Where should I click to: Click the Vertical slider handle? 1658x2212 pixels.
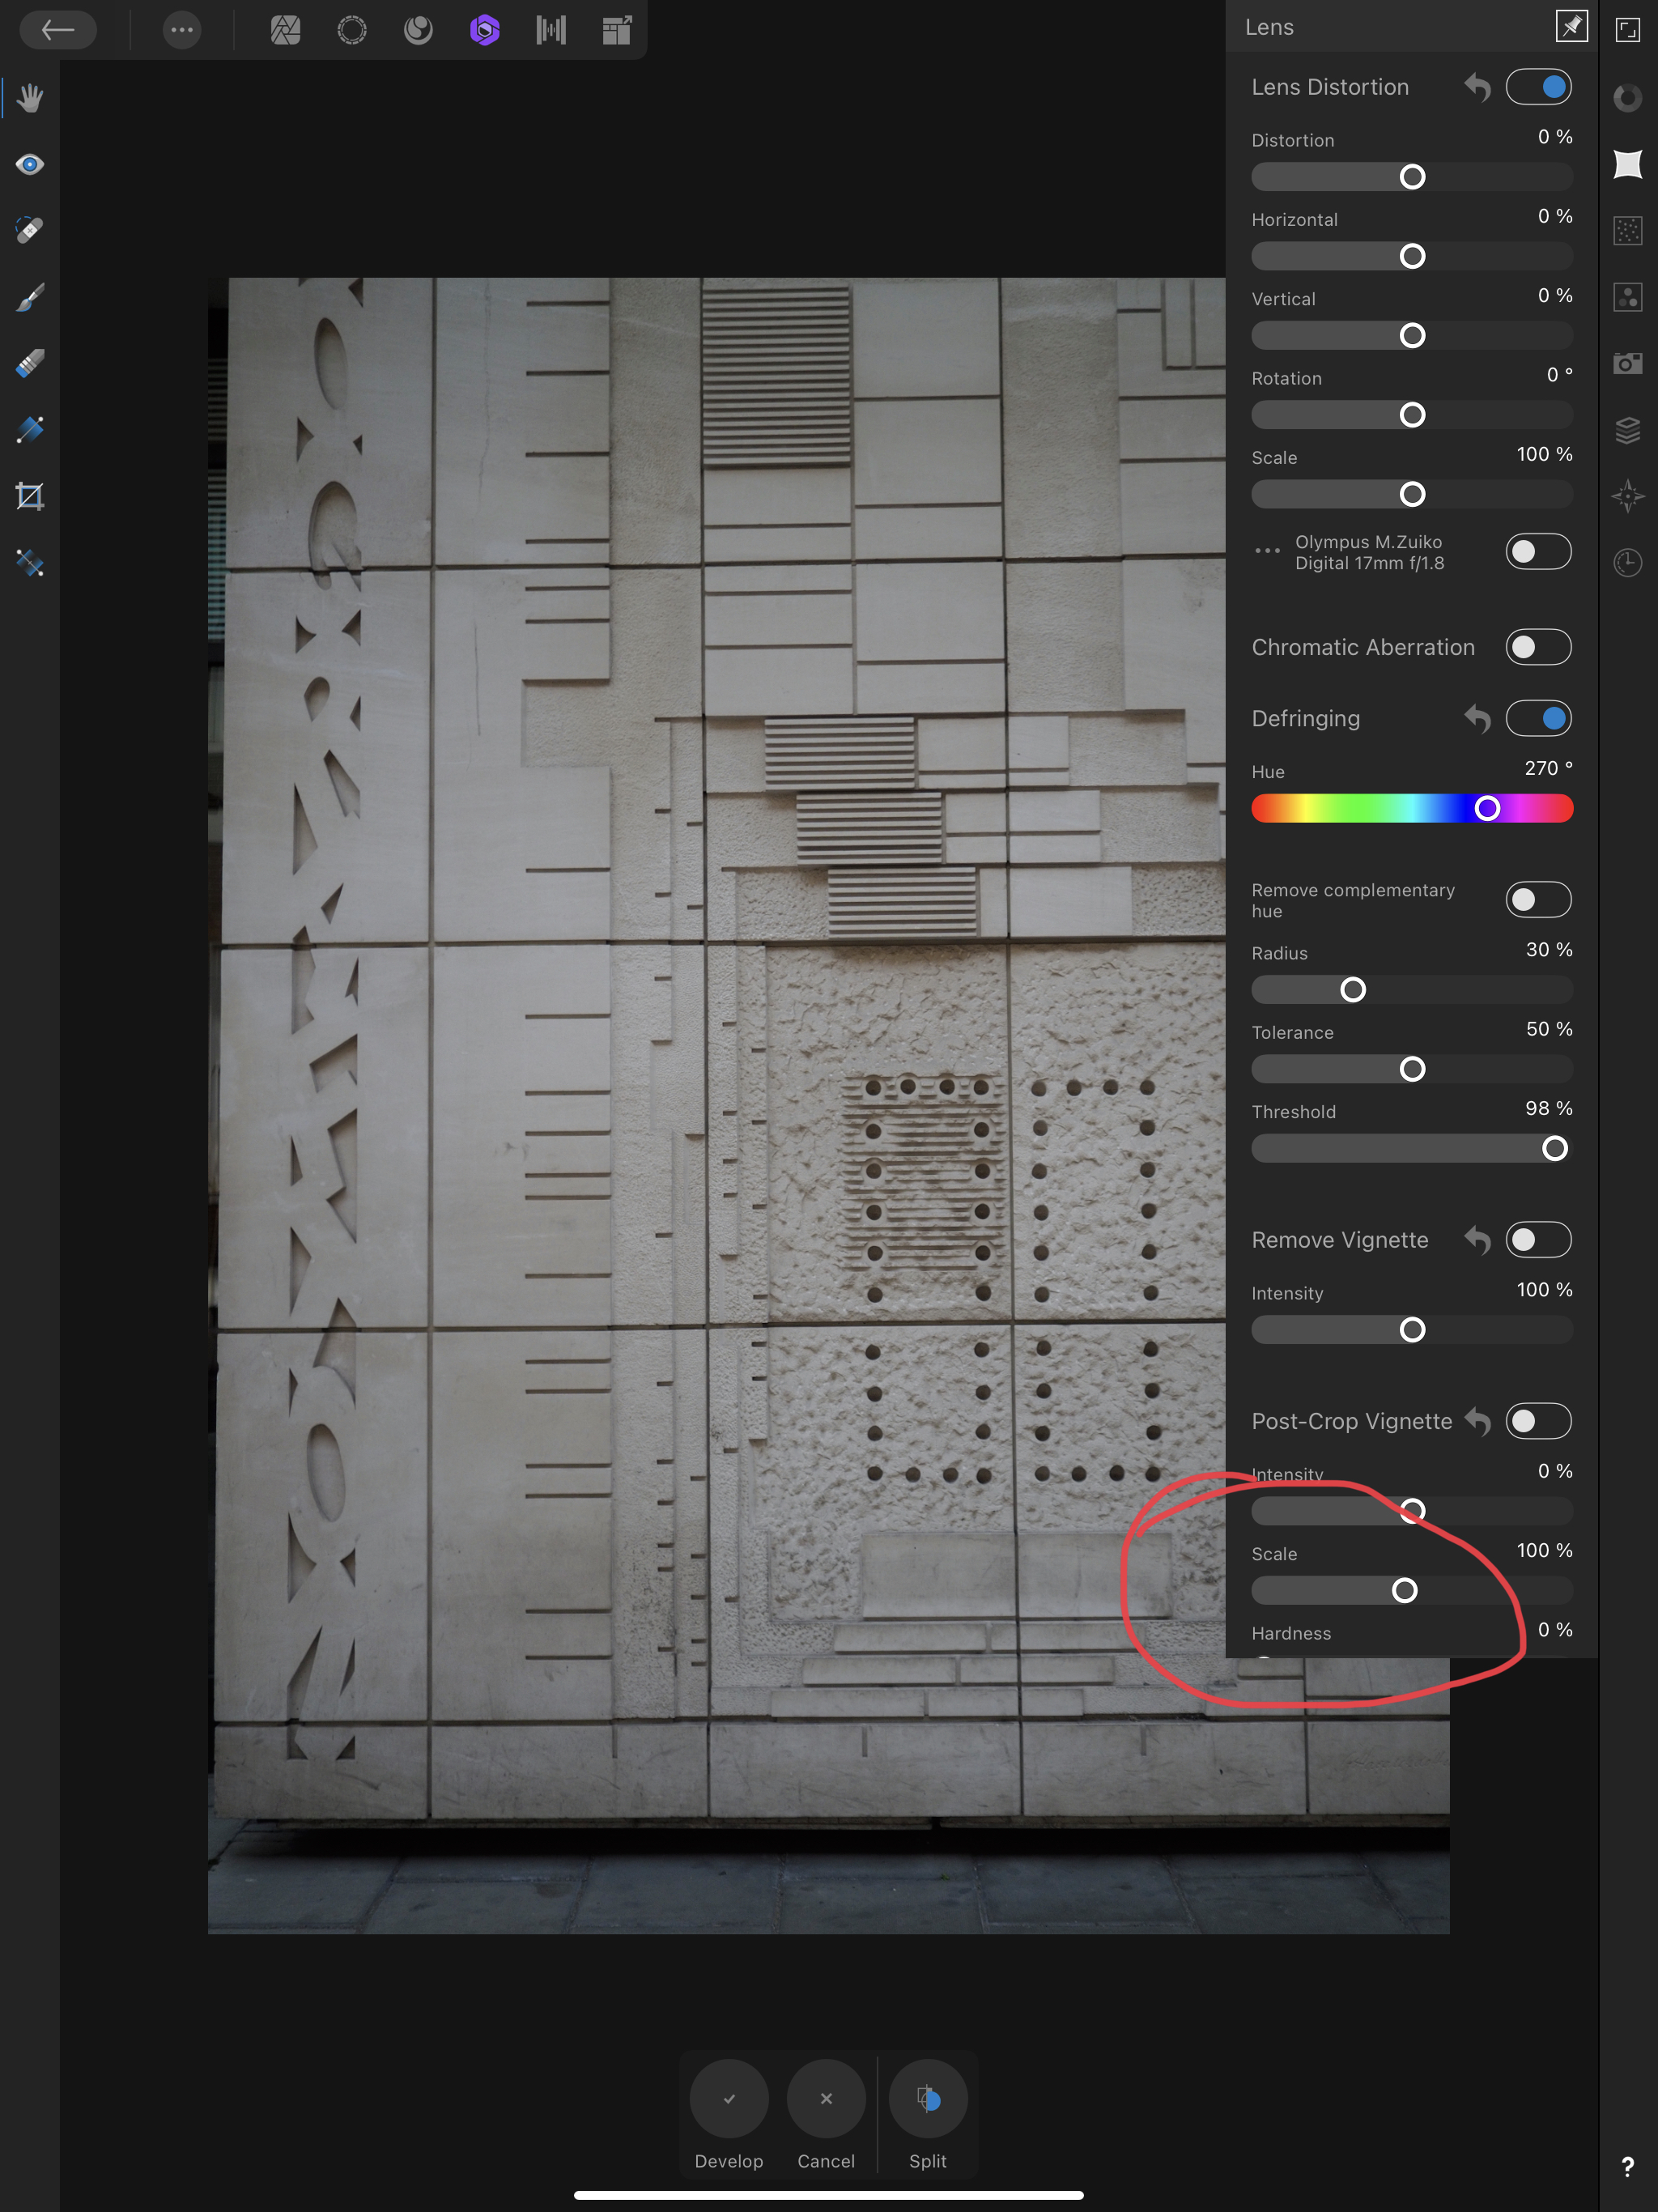pyautogui.click(x=1412, y=336)
